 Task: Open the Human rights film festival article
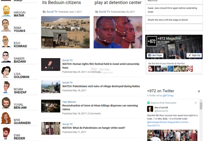[101, 66]
